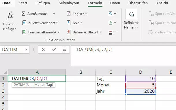Select column D header
The image size is (176, 110).
[x=141, y=72]
